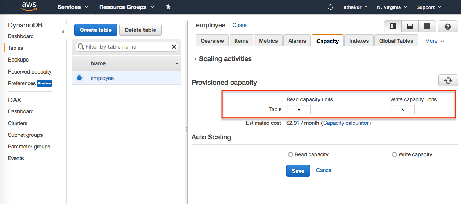The width and height of the screenshot is (461, 204).
Task: Select the employee table radio button
Action: point(79,78)
